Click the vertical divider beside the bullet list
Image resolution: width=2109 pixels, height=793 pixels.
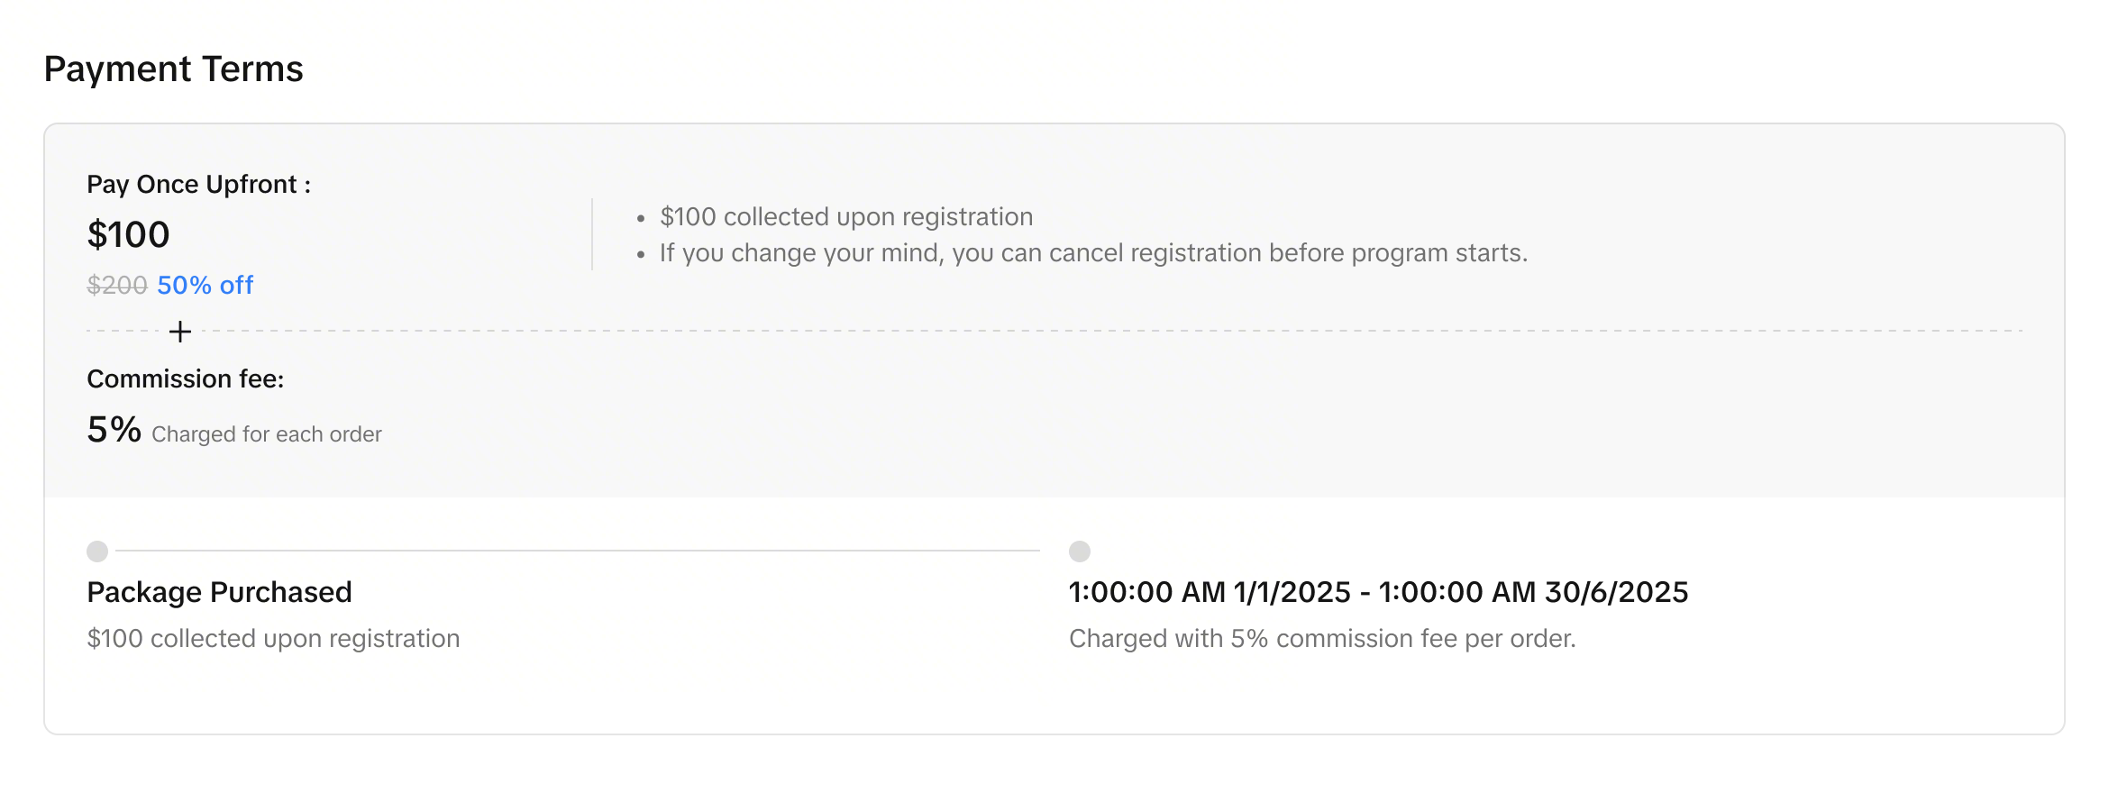(592, 234)
